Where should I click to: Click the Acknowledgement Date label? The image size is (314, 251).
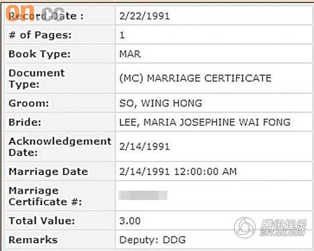(60, 147)
